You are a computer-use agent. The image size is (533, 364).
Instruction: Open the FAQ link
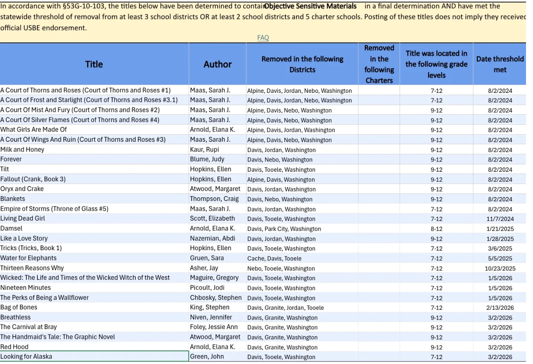(x=263, y=38)
